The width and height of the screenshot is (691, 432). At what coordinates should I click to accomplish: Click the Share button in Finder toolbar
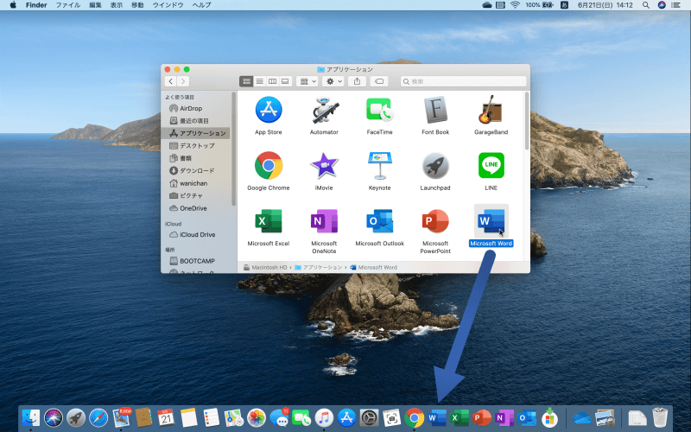pyautogui.click(x=357, y=81)
